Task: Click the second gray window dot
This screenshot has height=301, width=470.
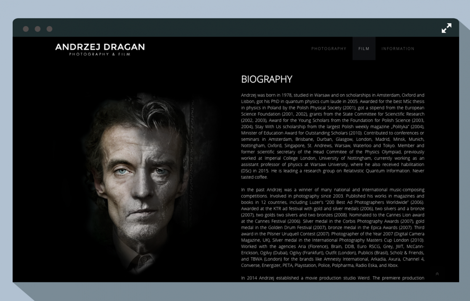Action: pos(37,29)
